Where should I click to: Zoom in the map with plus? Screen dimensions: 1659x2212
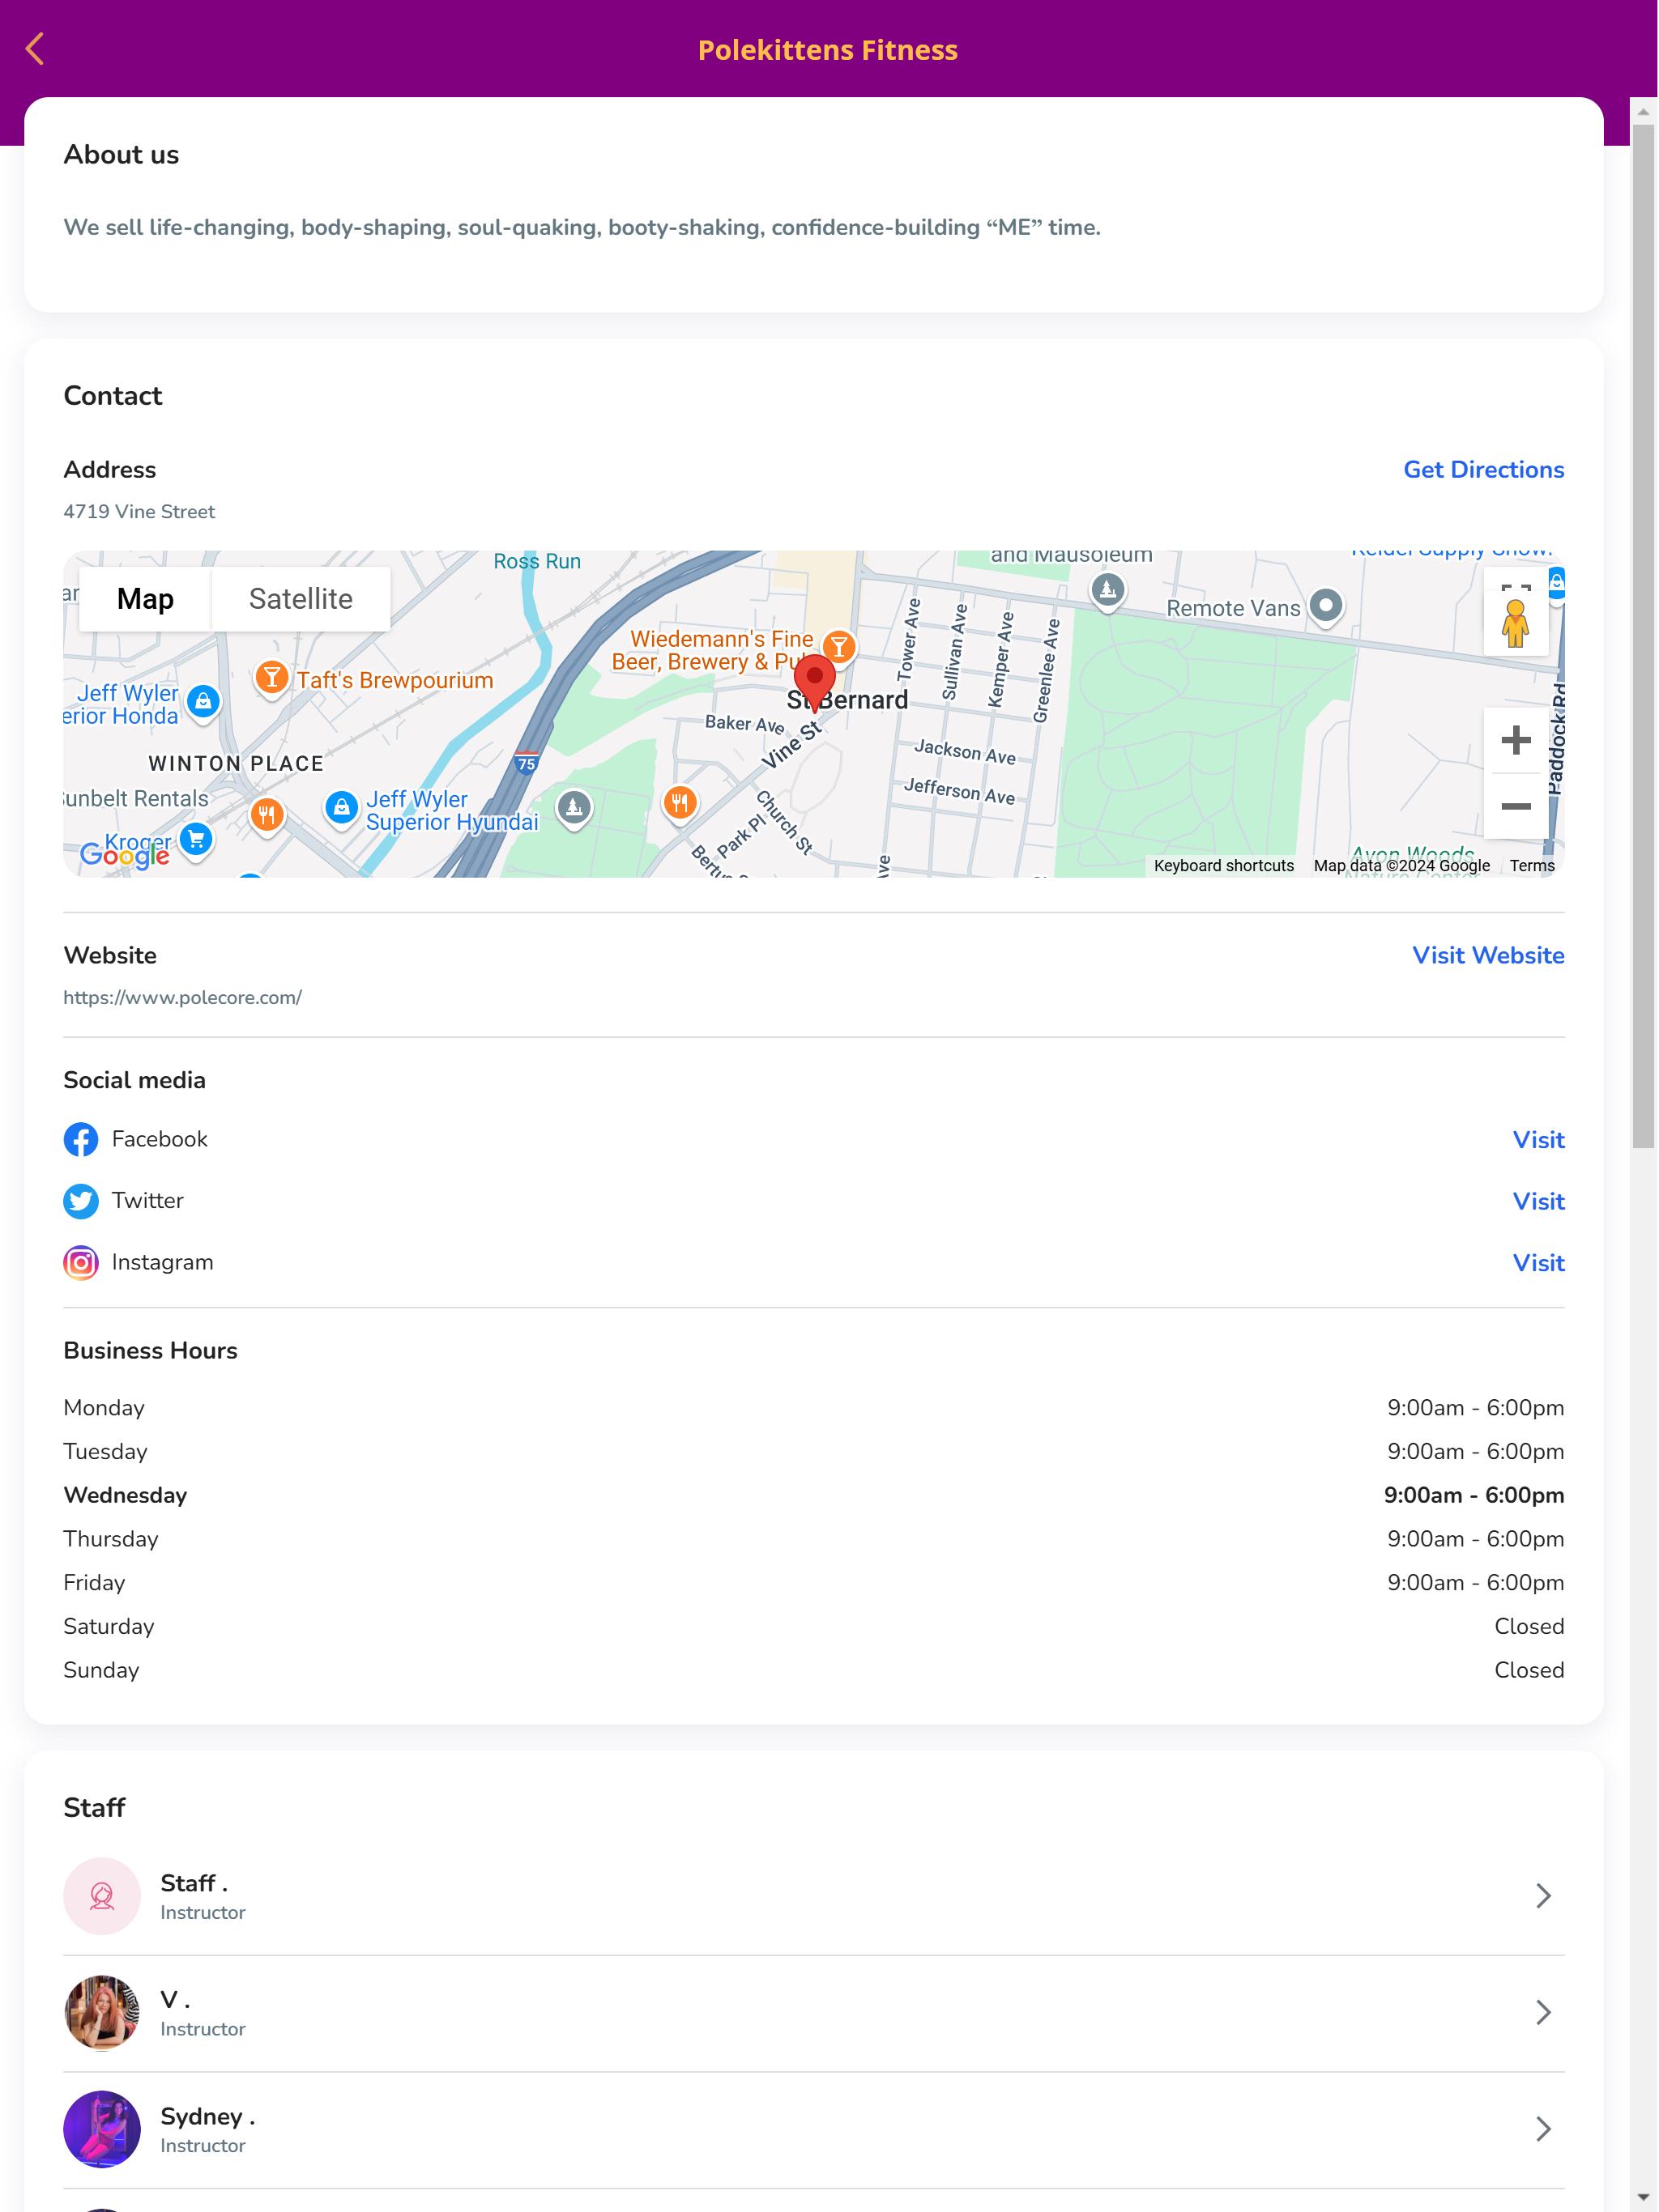[1516, 740]
